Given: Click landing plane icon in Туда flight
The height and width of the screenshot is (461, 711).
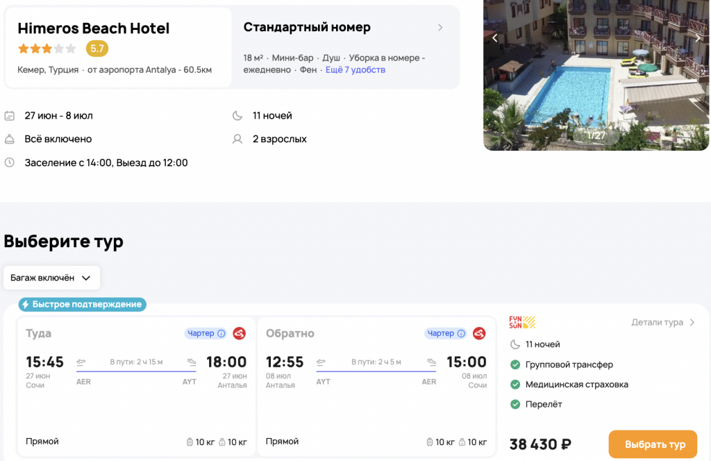Looking at the screenshot, I should tap(192, 362).
